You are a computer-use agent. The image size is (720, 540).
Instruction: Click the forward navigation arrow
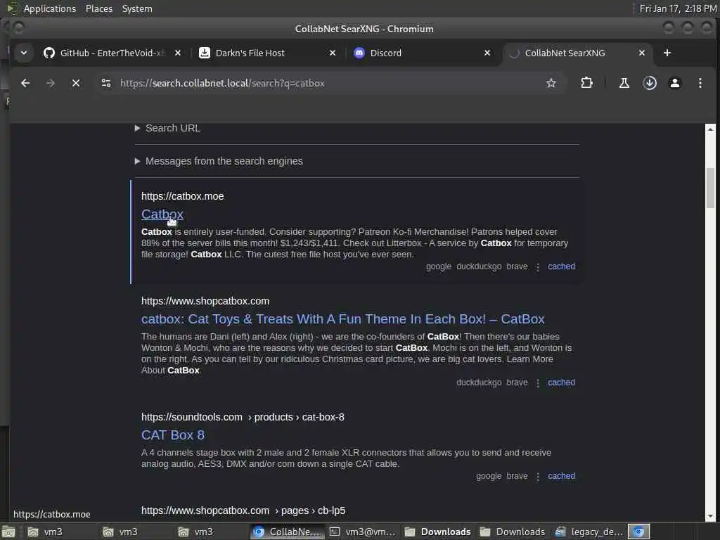point(51,83)
